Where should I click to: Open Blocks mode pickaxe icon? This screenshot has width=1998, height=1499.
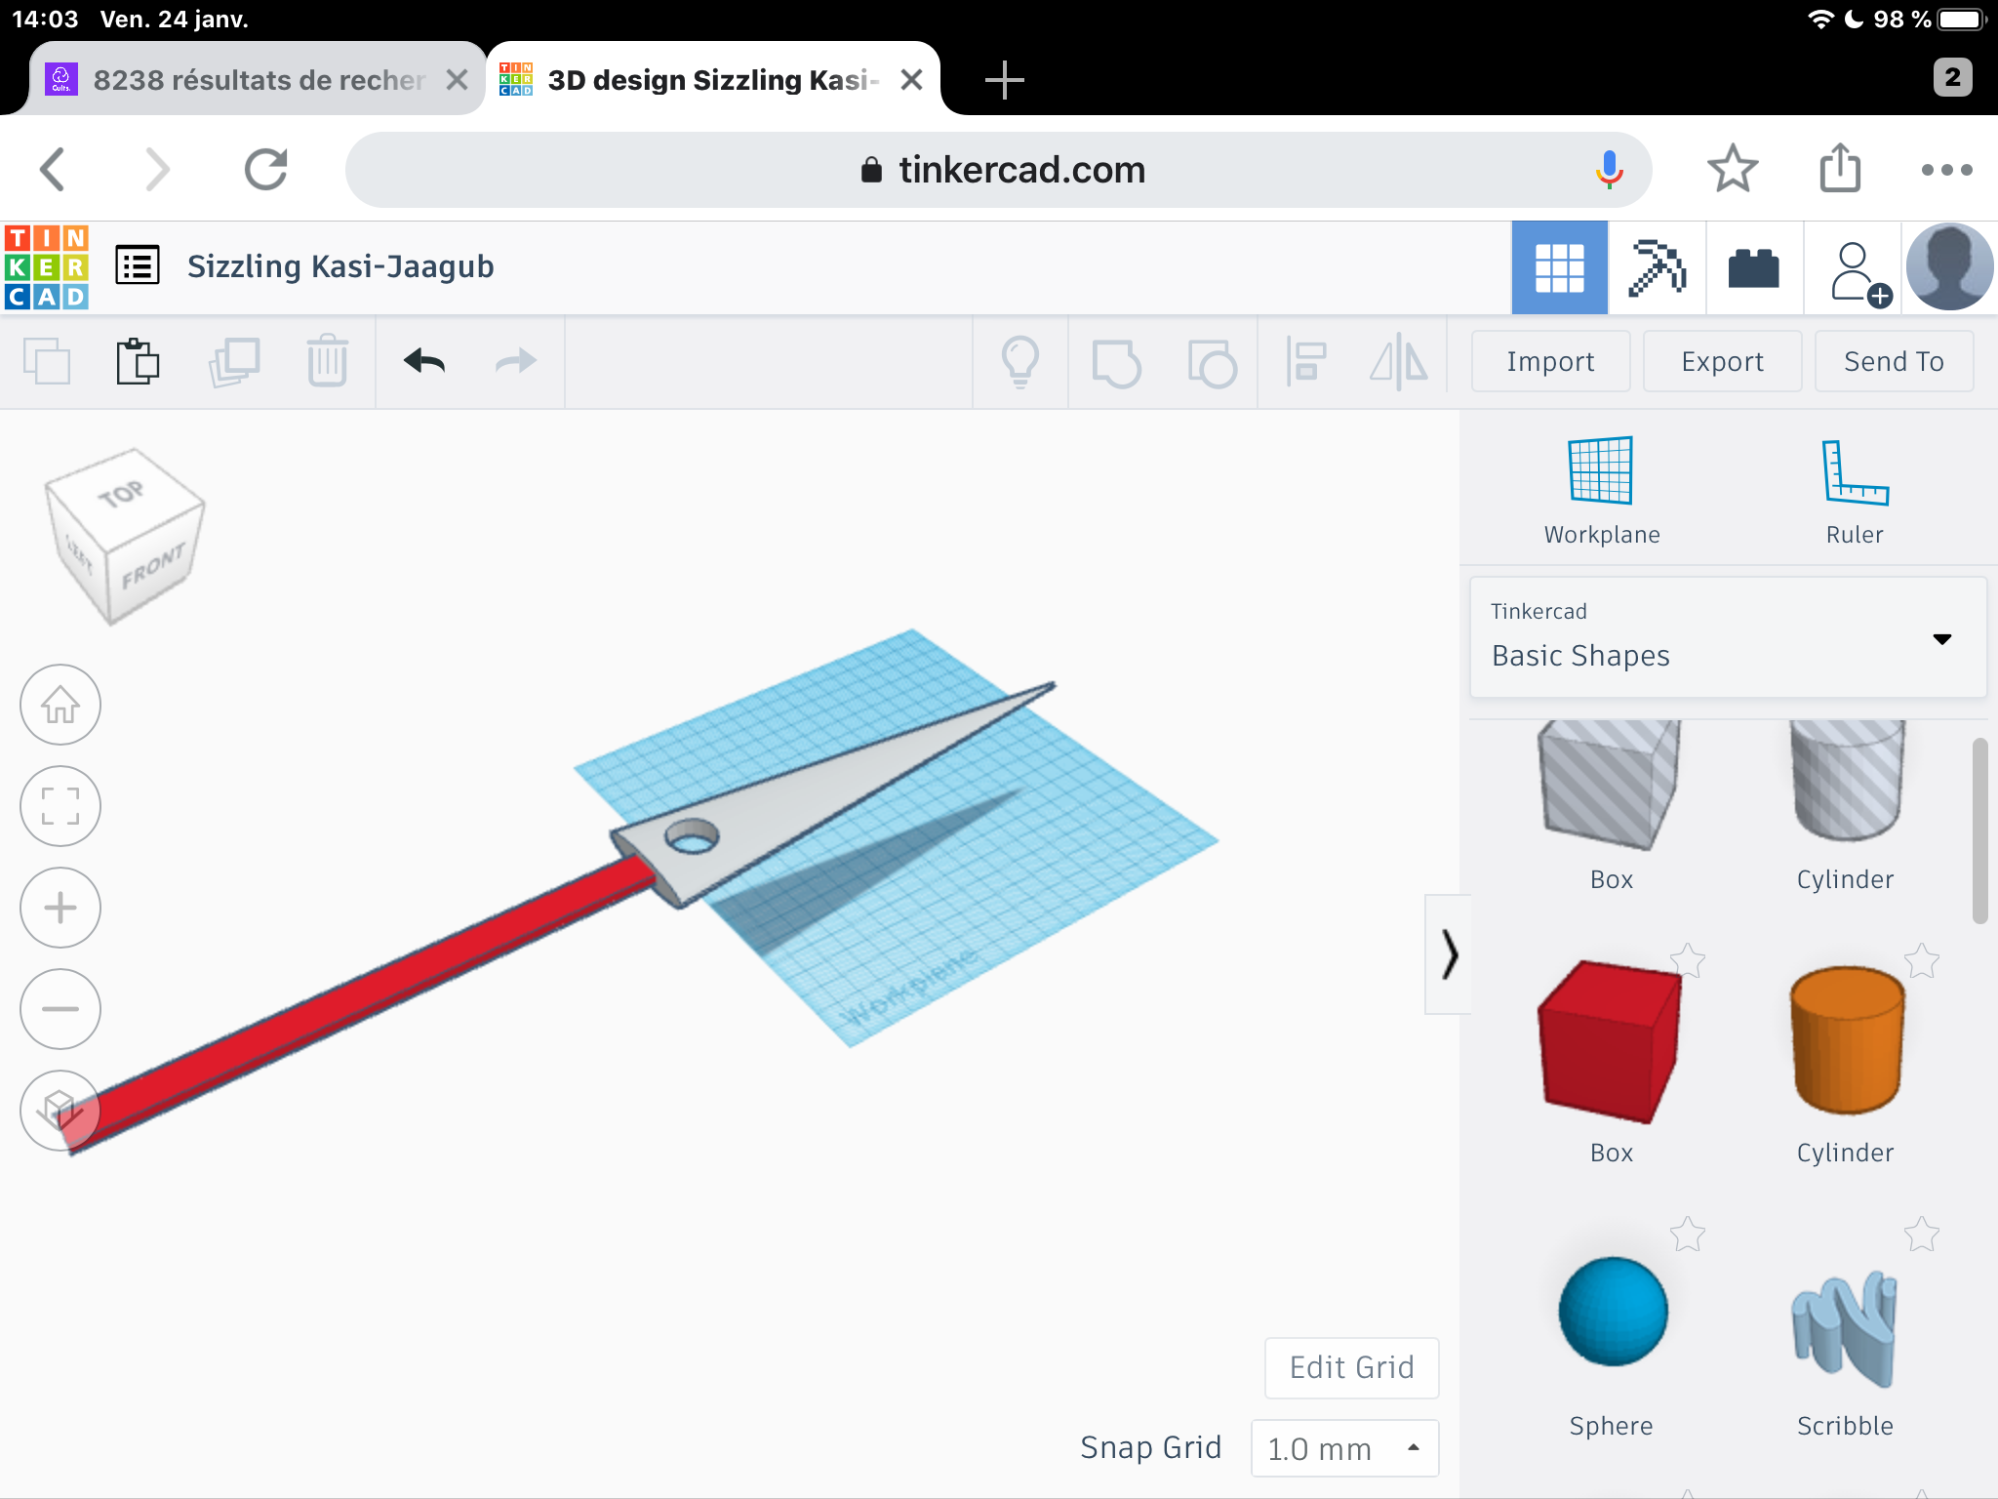pos(1657,267)
